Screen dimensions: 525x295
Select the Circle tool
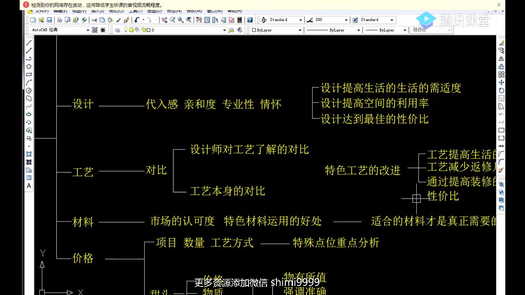tap(29, 91)
